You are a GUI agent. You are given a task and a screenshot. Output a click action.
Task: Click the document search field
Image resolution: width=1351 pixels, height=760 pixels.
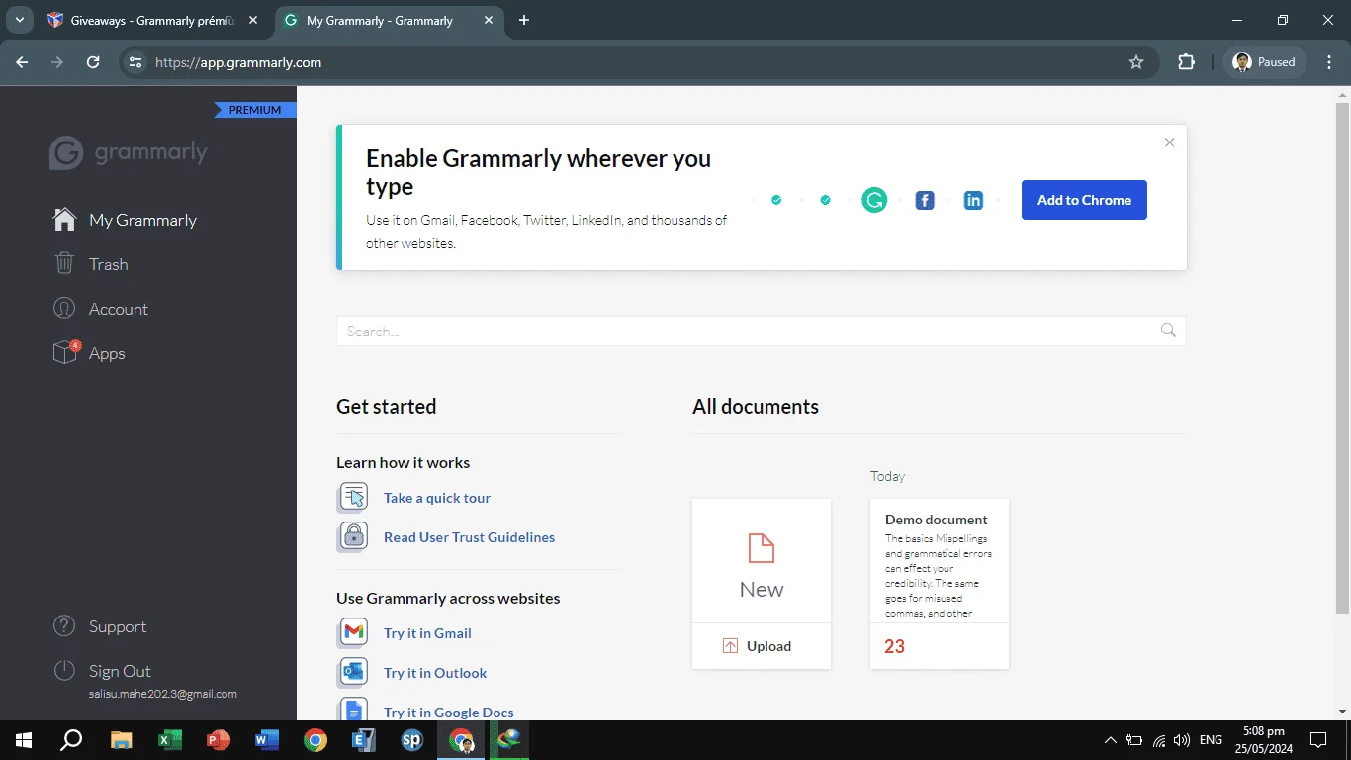(x=761, y=331)
